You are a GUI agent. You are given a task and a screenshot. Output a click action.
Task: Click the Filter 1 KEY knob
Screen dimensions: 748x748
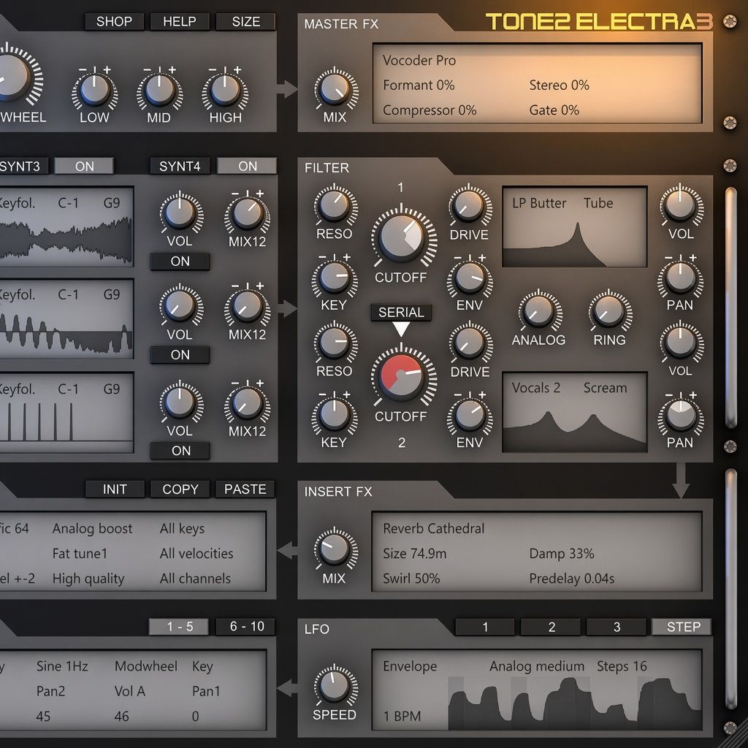[x=335, y=278]
